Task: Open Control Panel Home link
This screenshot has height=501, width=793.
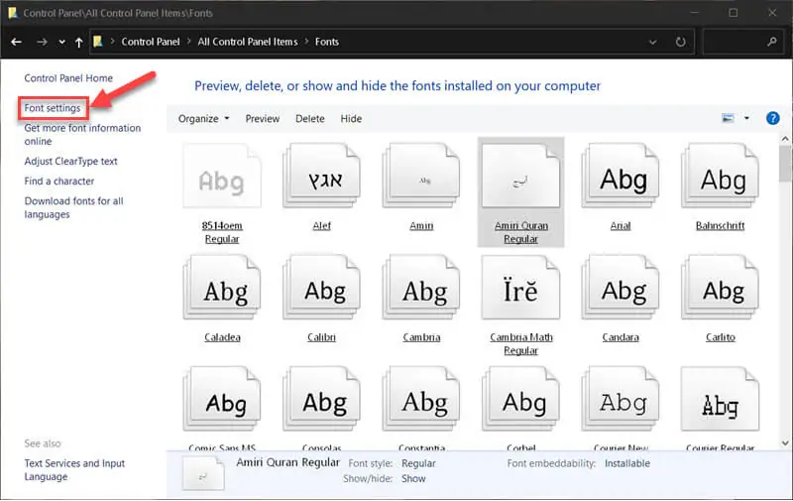Action: pyautogui.click(x=68, y=78)
